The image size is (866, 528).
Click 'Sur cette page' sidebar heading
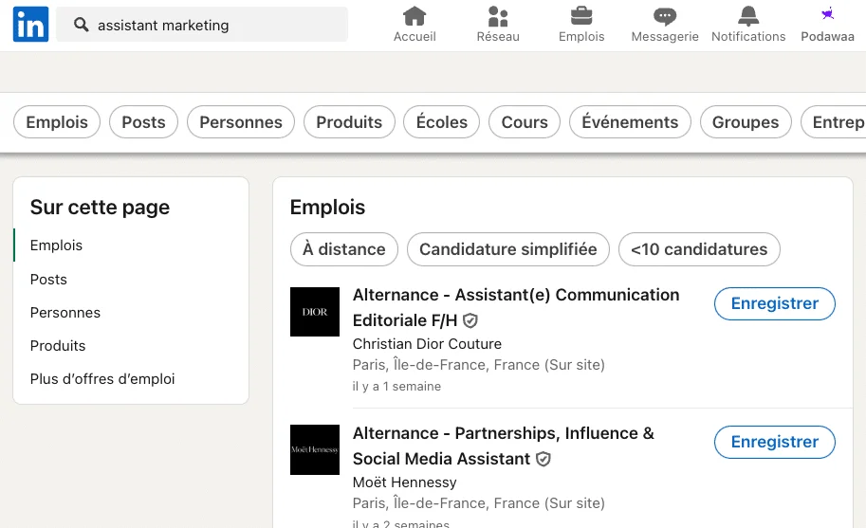pos(100,208)
